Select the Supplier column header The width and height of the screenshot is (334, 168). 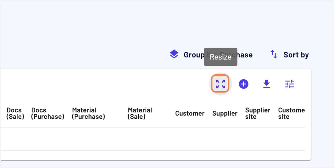225,113
